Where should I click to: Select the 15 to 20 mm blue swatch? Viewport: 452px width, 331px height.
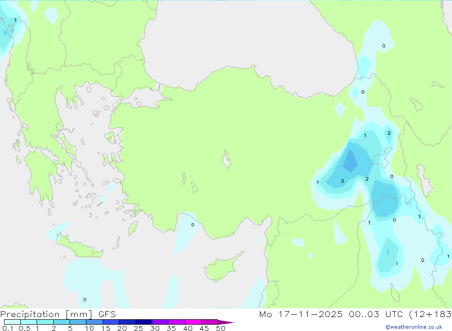[x=111, y=322]
